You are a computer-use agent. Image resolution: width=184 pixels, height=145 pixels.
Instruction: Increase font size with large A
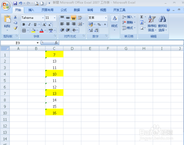click(x=44, y=24)
